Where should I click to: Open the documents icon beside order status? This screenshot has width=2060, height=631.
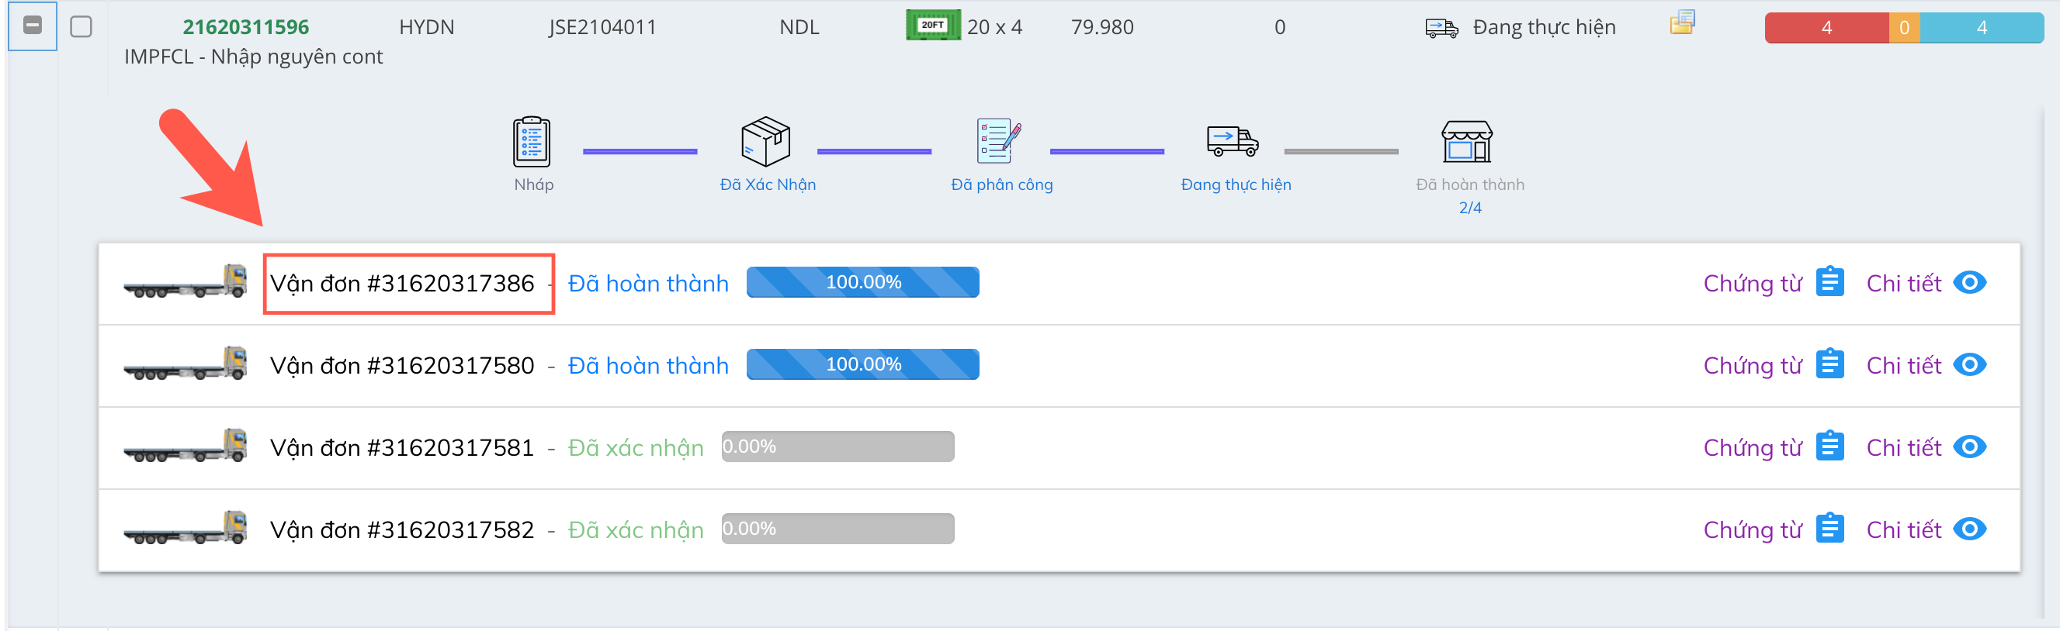(1682, 22)
